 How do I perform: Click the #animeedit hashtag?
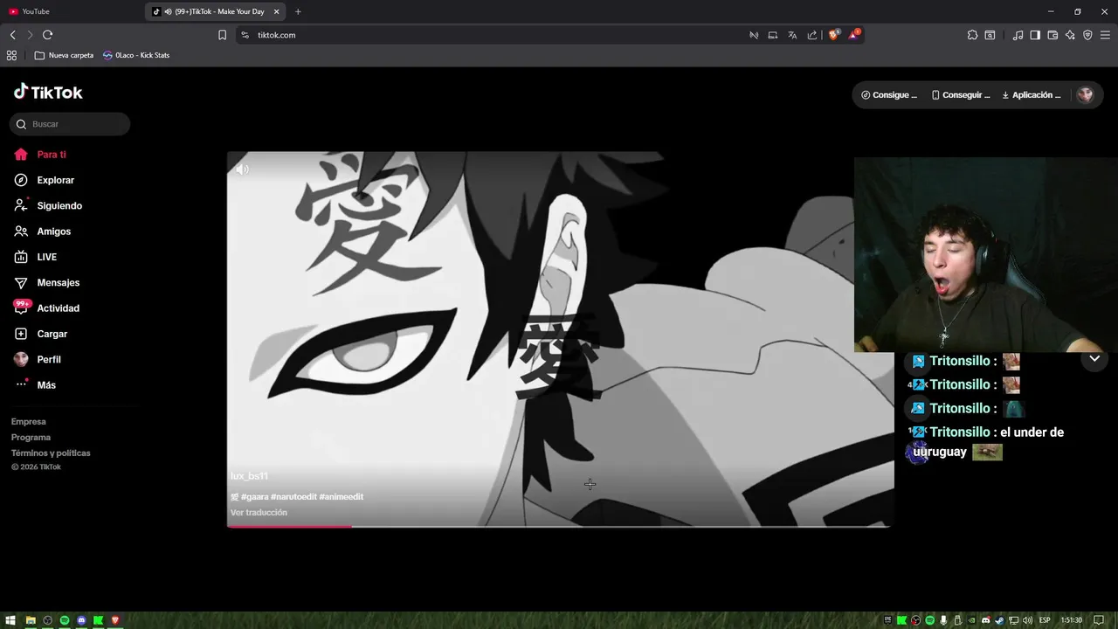(x=342, y=497)
